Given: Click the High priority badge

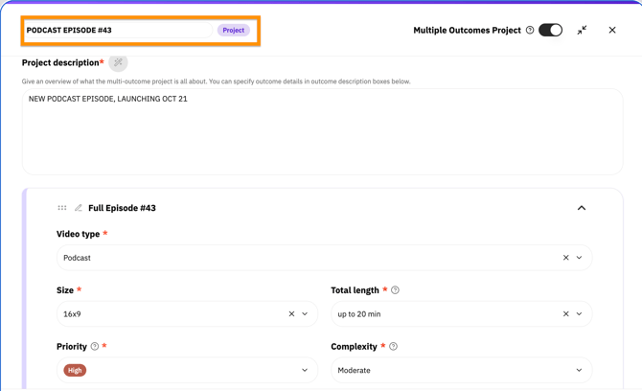Looking at the screenshot, I should 75,370.
